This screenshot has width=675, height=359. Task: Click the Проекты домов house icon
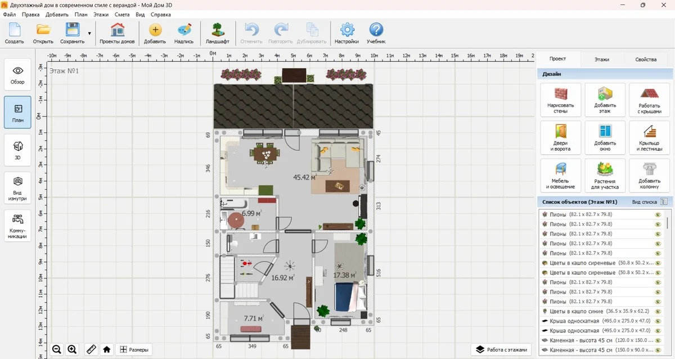click(117, 30)
